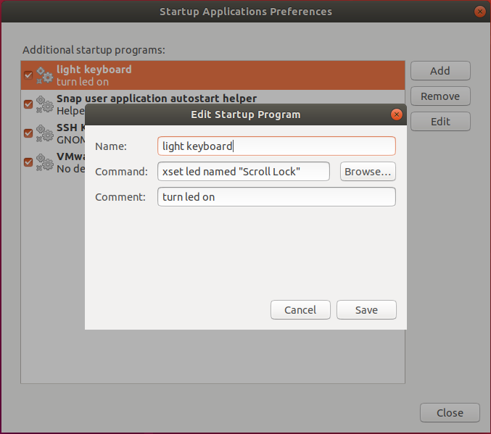
Task: Remove the selected startup program
Action: coord(440,96)
